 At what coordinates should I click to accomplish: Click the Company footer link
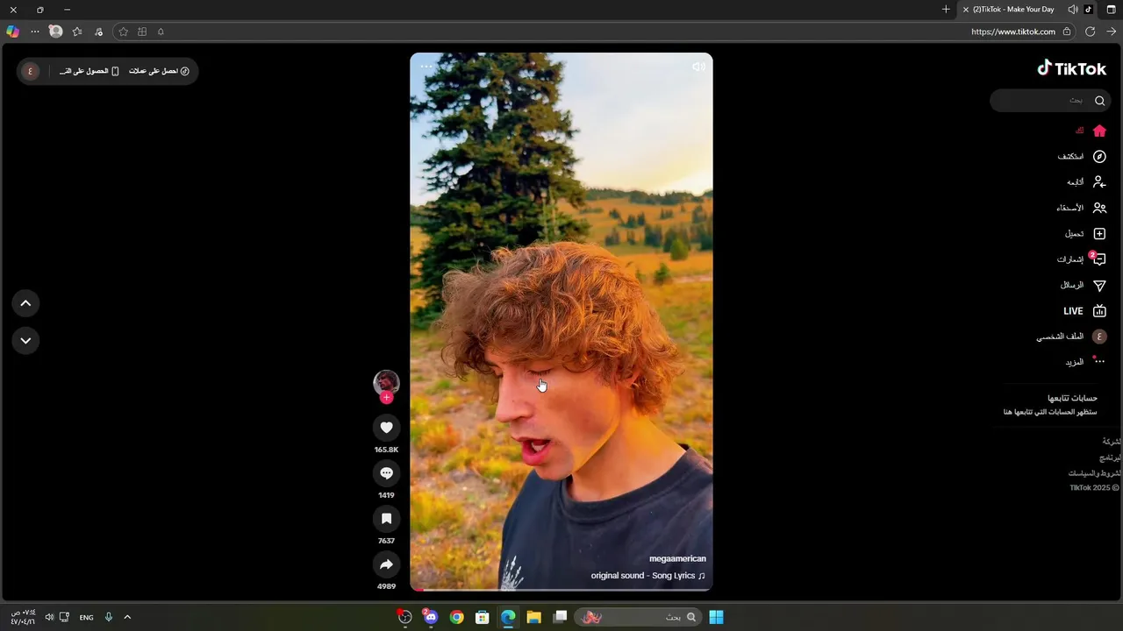click(1112, 442)
